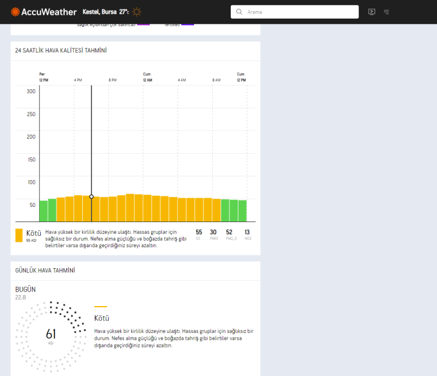Open the Kestel, Bursa location link

point(100,12)
